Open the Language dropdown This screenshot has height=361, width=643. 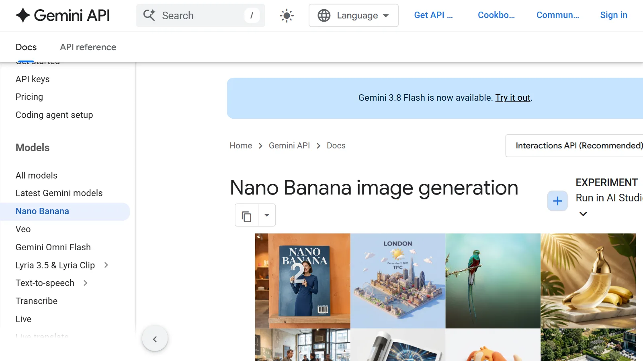click(x=353, y=16)
